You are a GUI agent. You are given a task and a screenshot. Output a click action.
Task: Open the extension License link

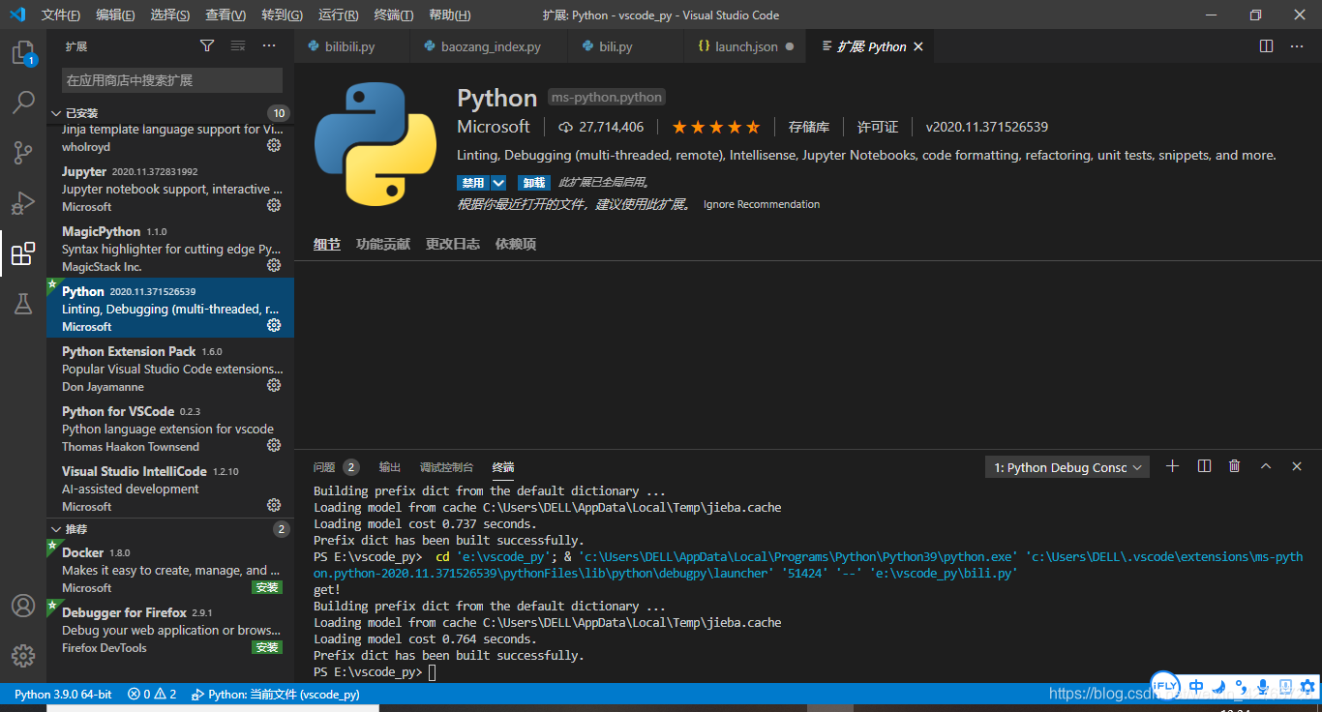pyautogui.click(x=878, y=127)
